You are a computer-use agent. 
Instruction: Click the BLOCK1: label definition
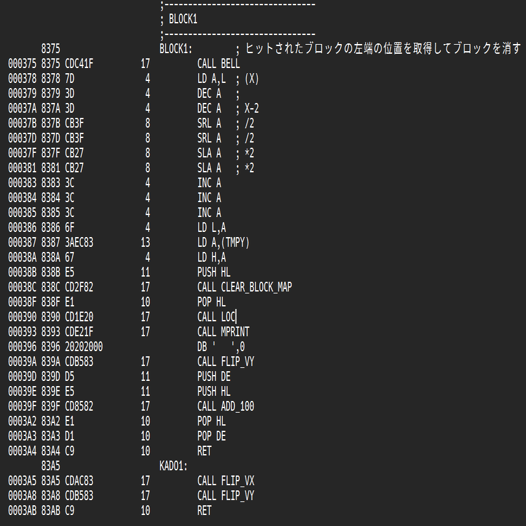176,49
